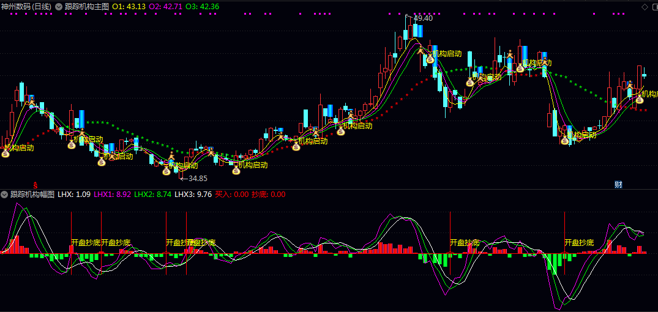Click the first running-figure icon on the left
The width and height of the screenshot is (658, 312).
click(x=31, y=100)
